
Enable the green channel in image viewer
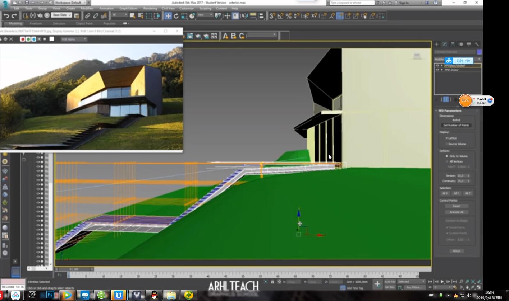pos(28,39)
